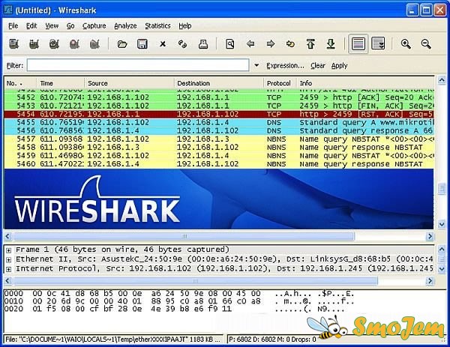The height and width of the screenshot is (347, 450).
Task: Save capture file floppy disk icon
Action: (x=142, y=44)
